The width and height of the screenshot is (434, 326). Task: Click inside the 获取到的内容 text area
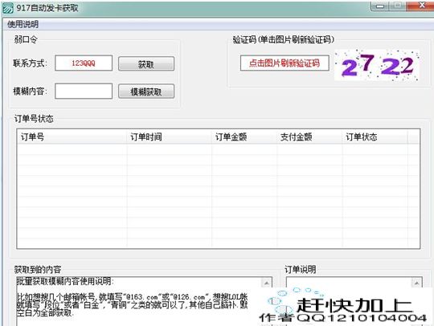pos(138,301)
